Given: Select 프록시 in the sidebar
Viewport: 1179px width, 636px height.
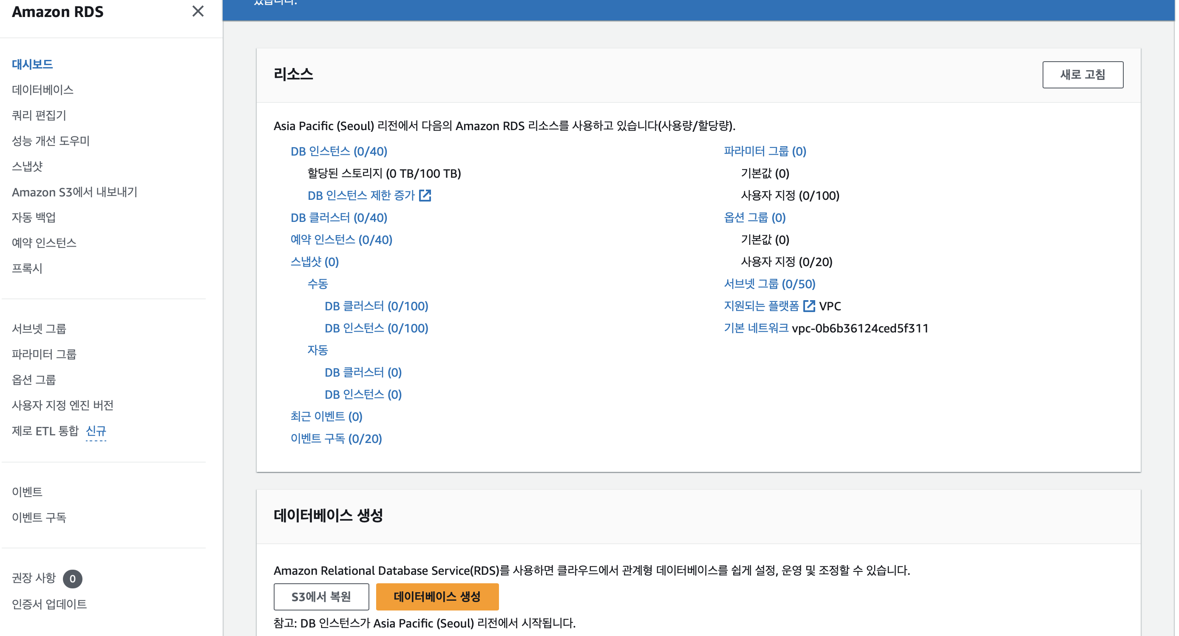Looking at the screenshot, I should [x=27, y=268].
